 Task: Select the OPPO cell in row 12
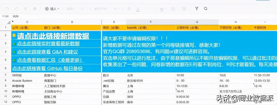coord(27,102)
